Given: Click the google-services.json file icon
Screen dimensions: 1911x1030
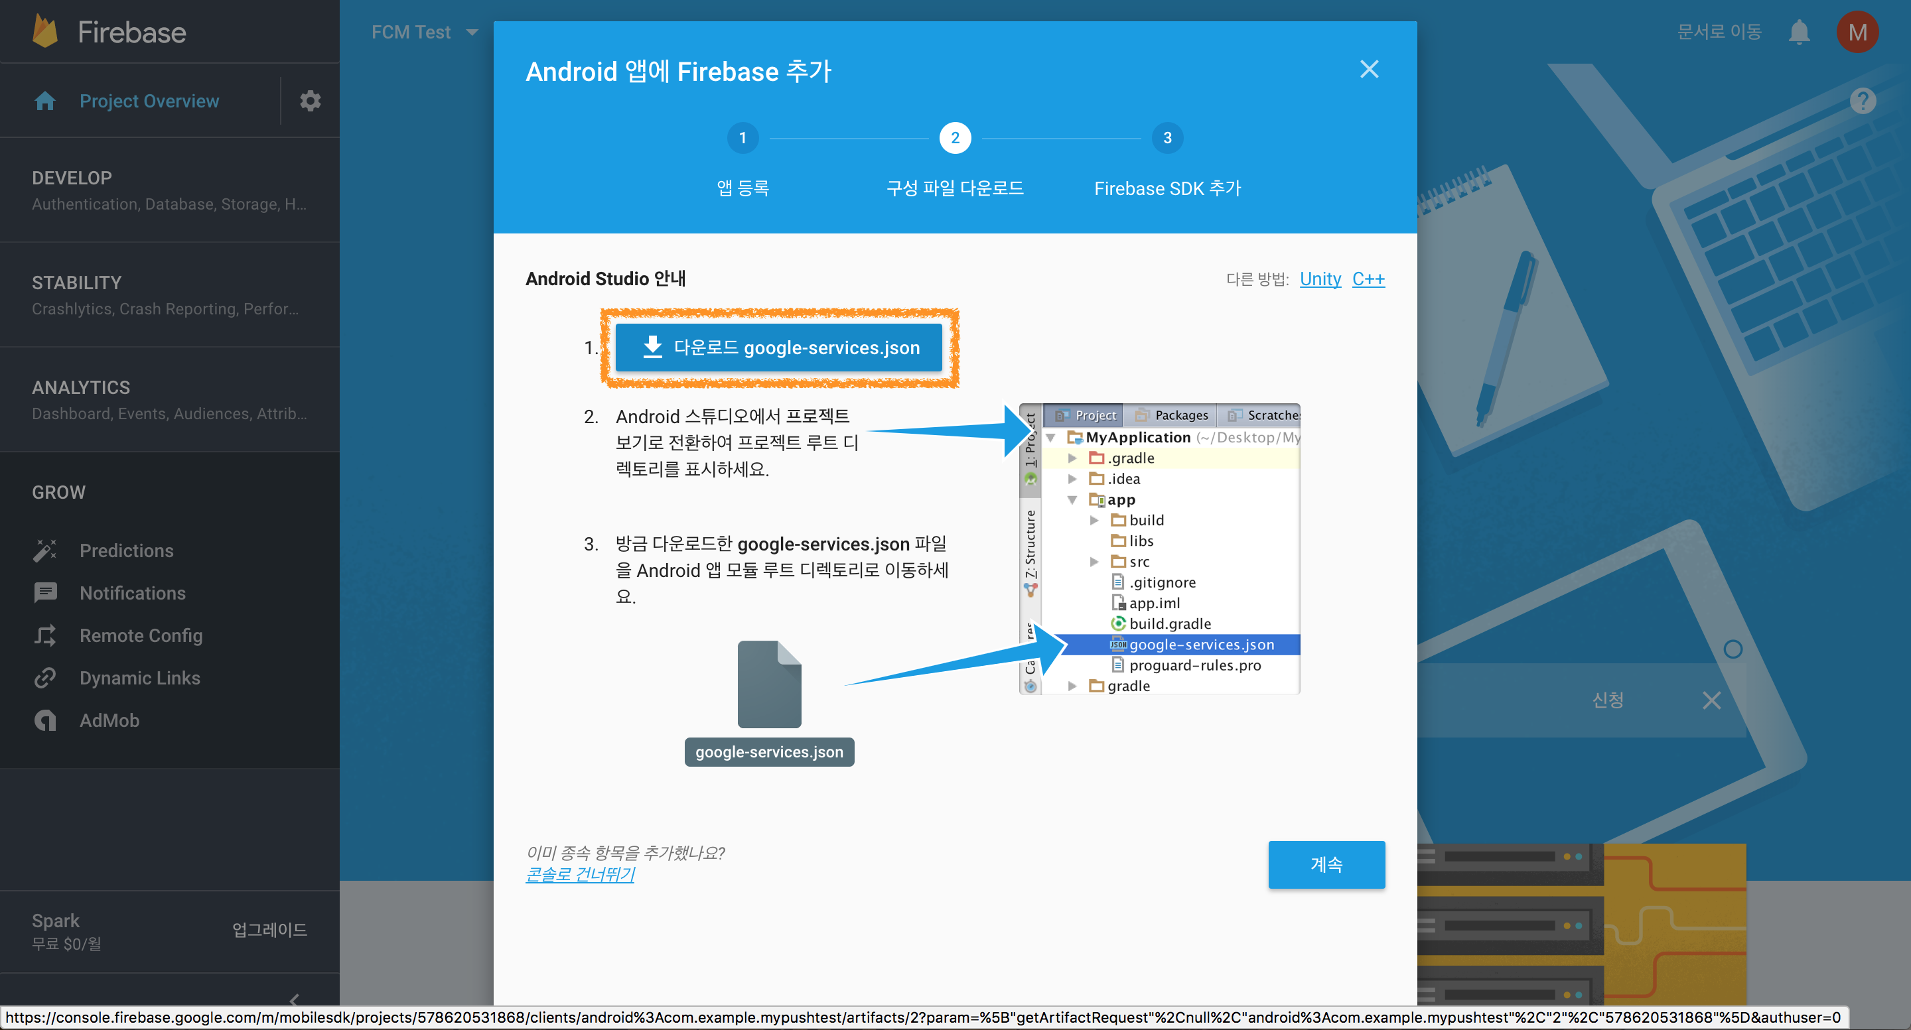Looking at the screenshot, I should [x=768, y=684].
